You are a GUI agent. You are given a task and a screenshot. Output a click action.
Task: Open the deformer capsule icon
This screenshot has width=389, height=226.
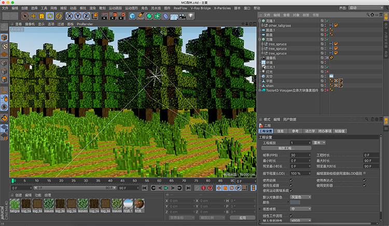coord(166,16)
